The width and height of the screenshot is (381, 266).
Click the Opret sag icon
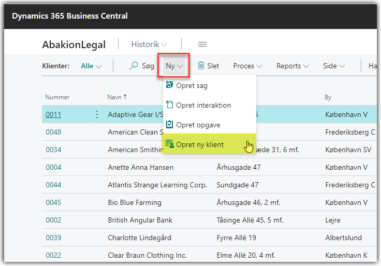(169, 85)
